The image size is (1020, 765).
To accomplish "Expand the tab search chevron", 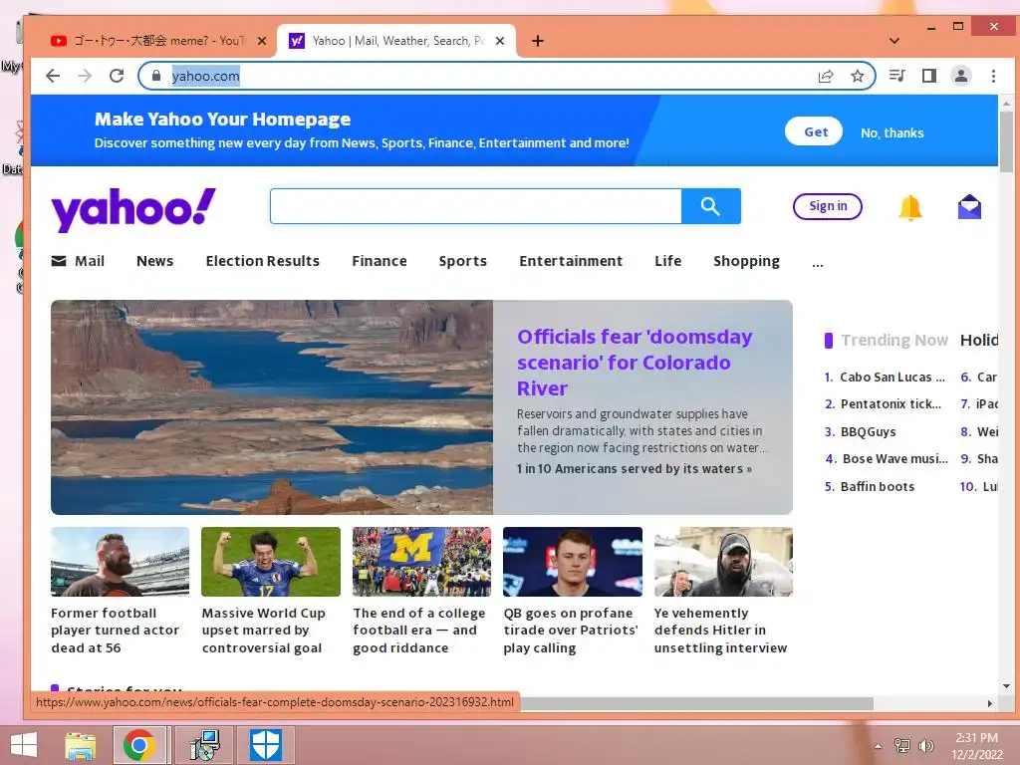I will (x=894, y=41).
